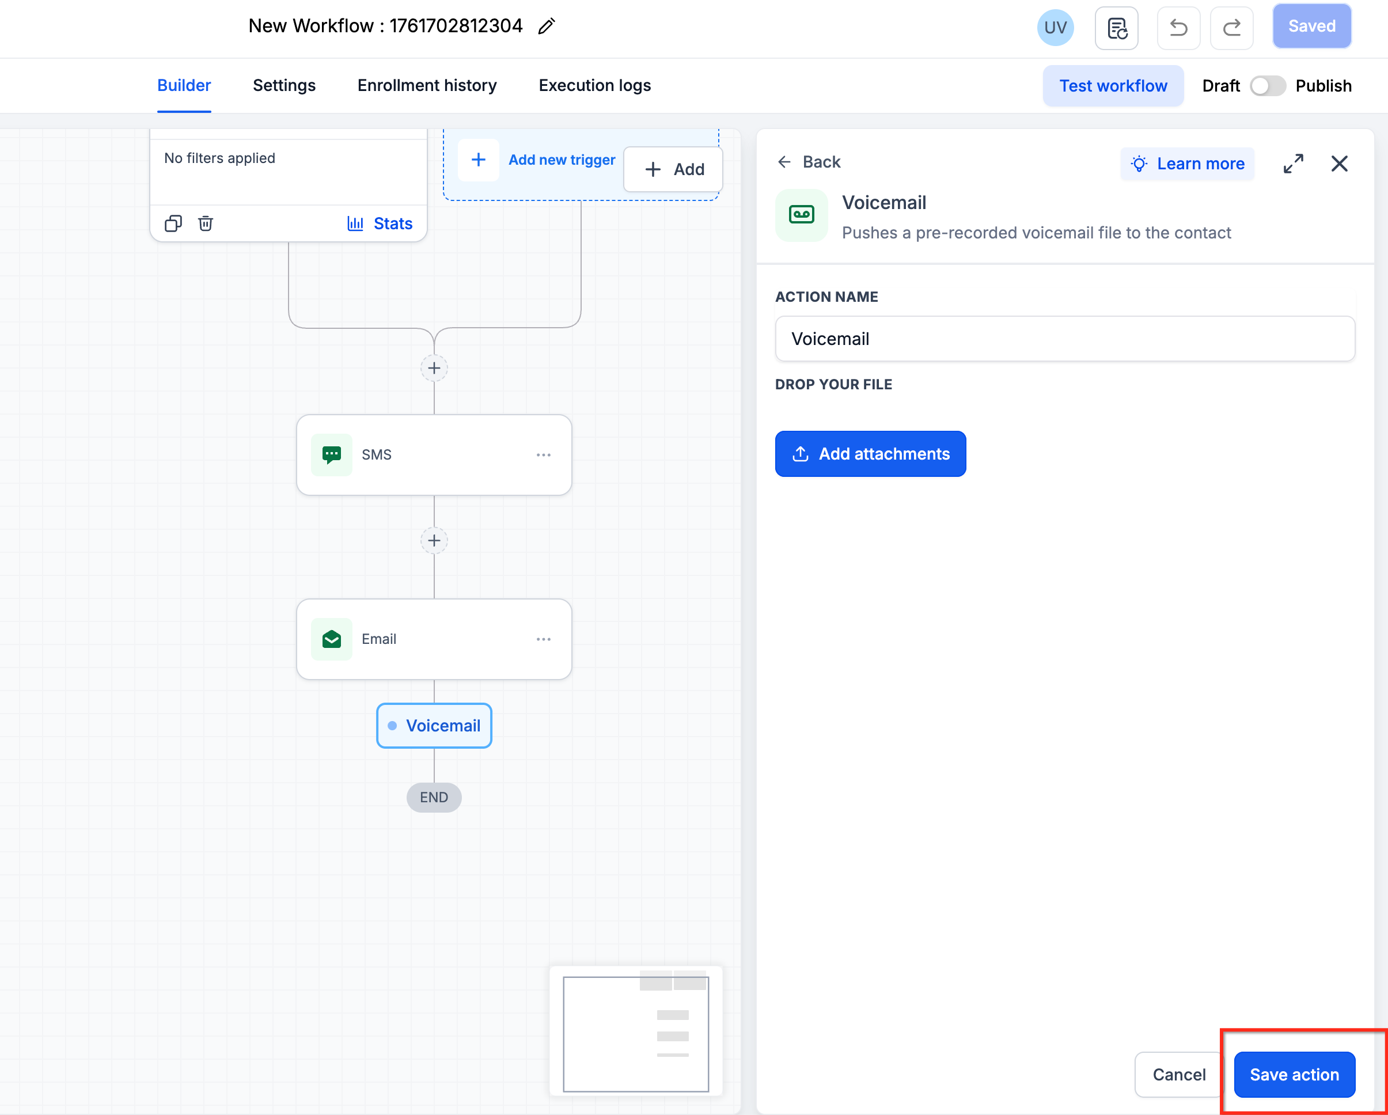
Task: Click Save action
Action: click(1294, 1075)
